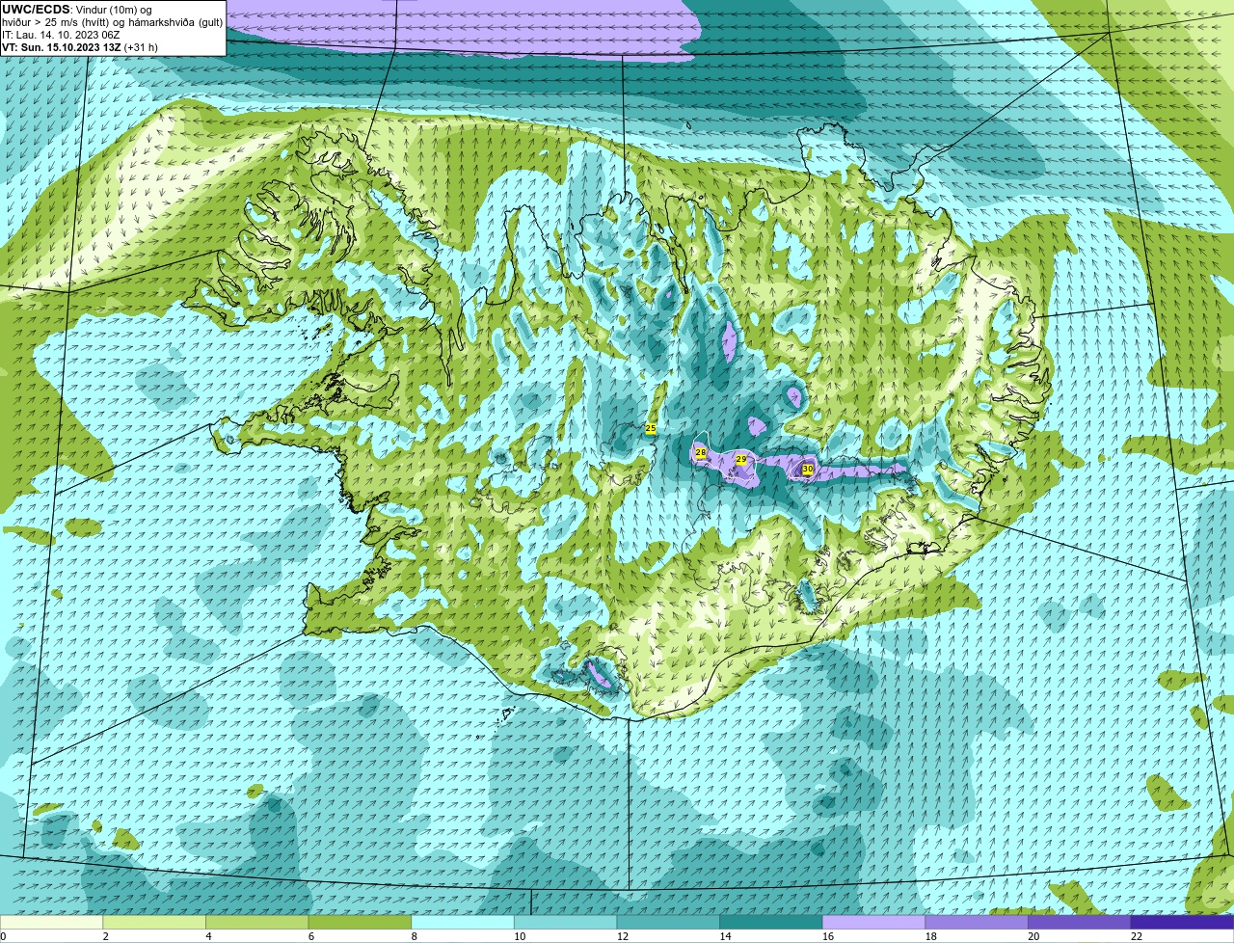Viewport: 1234px width, 943px height.
Task: Click the legend scale label '20'
Action: 1033,935
